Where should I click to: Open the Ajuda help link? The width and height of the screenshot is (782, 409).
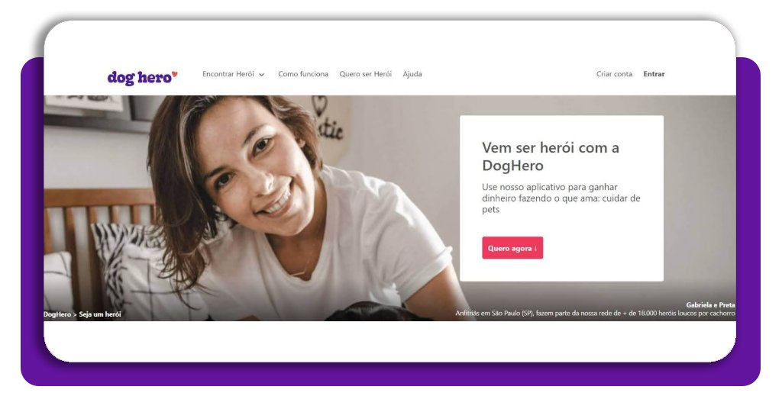click(412, 74)
